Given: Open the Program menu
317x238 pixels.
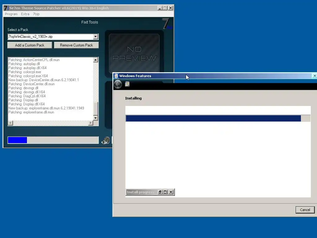Looking at the screenshot, I should click(x=11, y=14).
